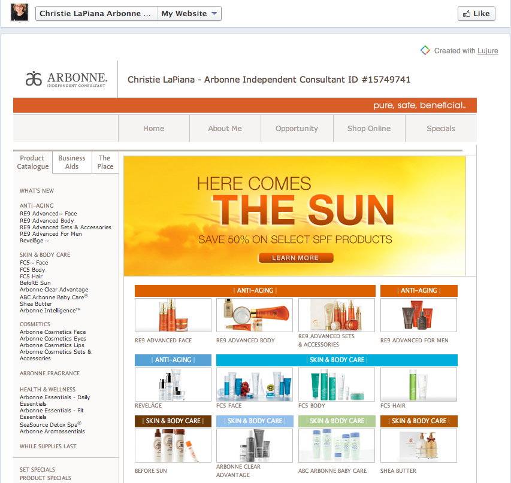Go to the Home menu item

[x=154, y=128]
